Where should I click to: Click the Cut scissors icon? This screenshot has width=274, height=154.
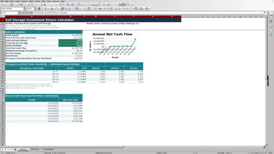click(x=29, y=5)
